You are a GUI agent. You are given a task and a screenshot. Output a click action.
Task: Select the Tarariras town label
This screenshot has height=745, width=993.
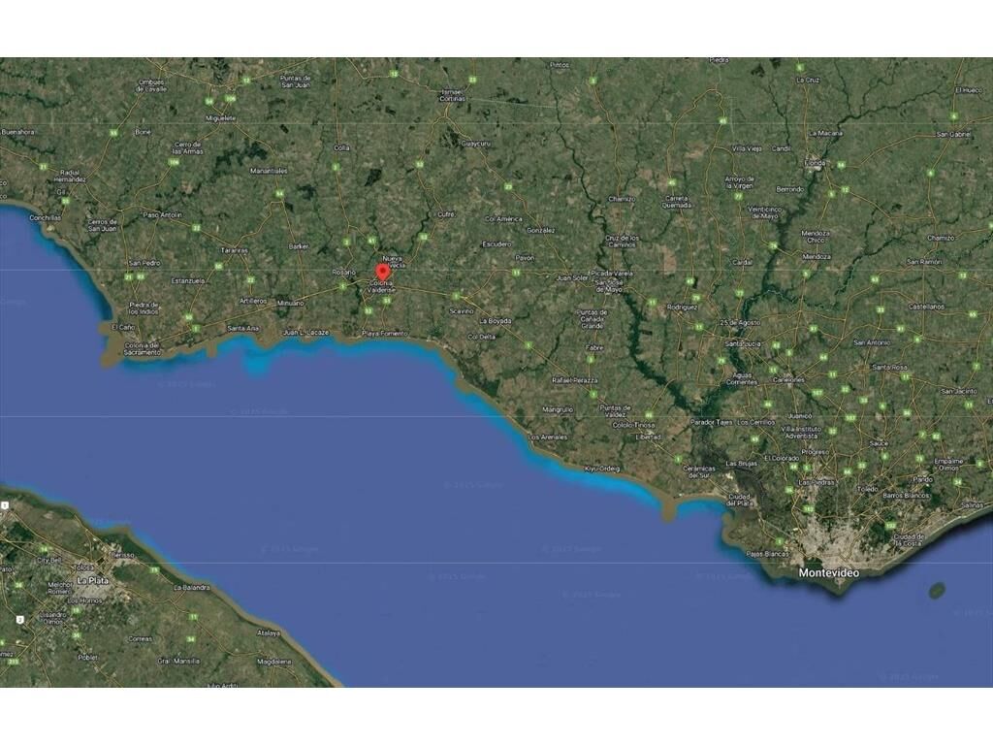(235, 250)
